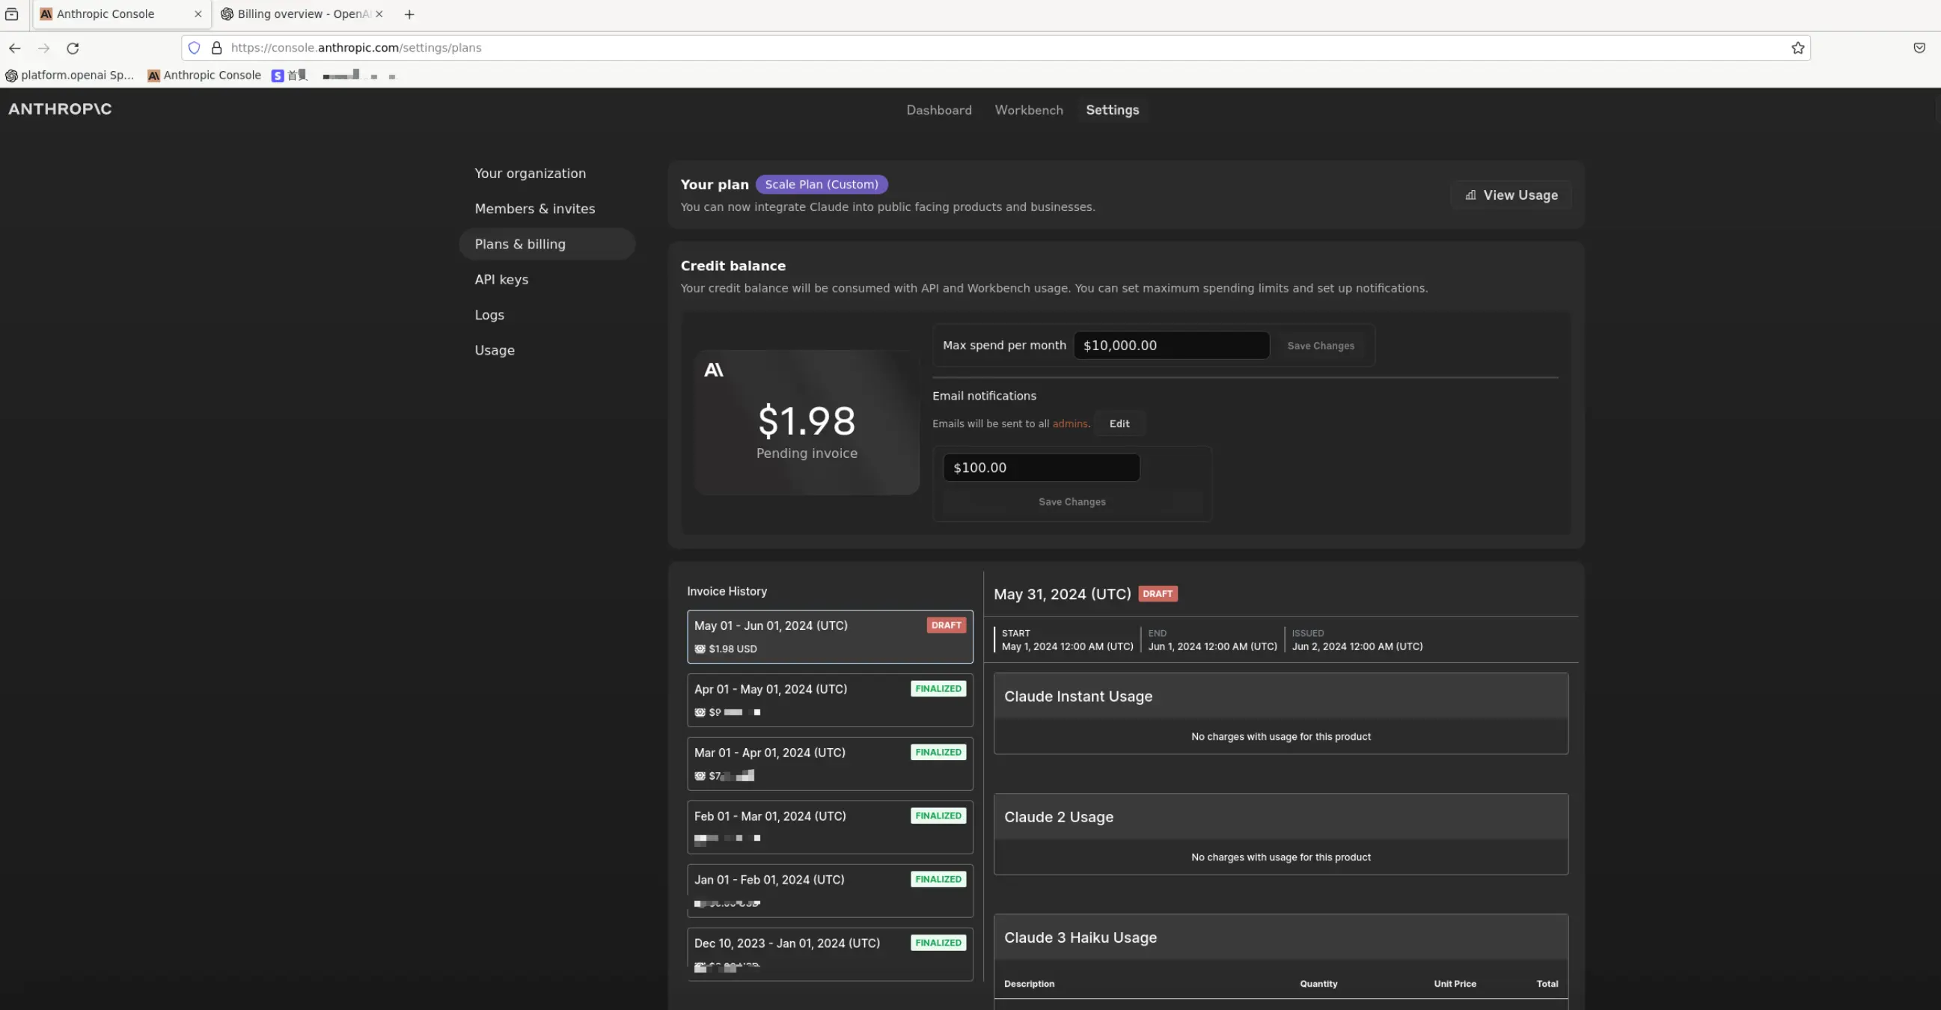Click the DRAFT badge beside May 31, 2024
Image resolution: width=1941 pixels, height=1010 pixels.
coord(1158,594)
